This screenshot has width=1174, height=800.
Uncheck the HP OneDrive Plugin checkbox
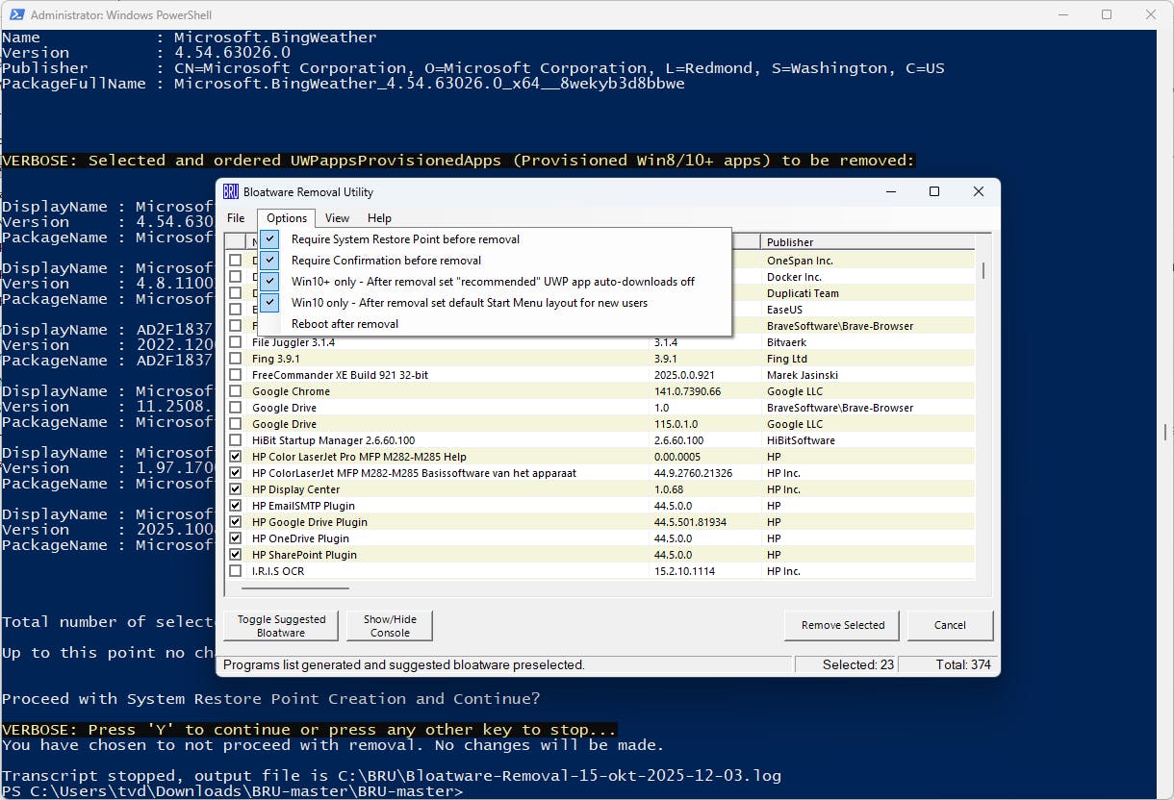[x=236, y=538]
